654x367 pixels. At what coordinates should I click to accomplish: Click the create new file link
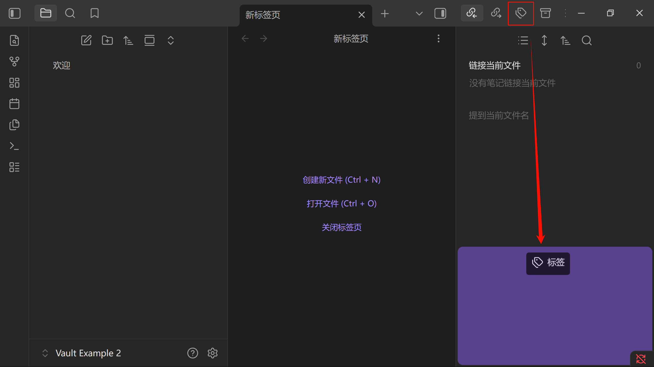(341, 180)
